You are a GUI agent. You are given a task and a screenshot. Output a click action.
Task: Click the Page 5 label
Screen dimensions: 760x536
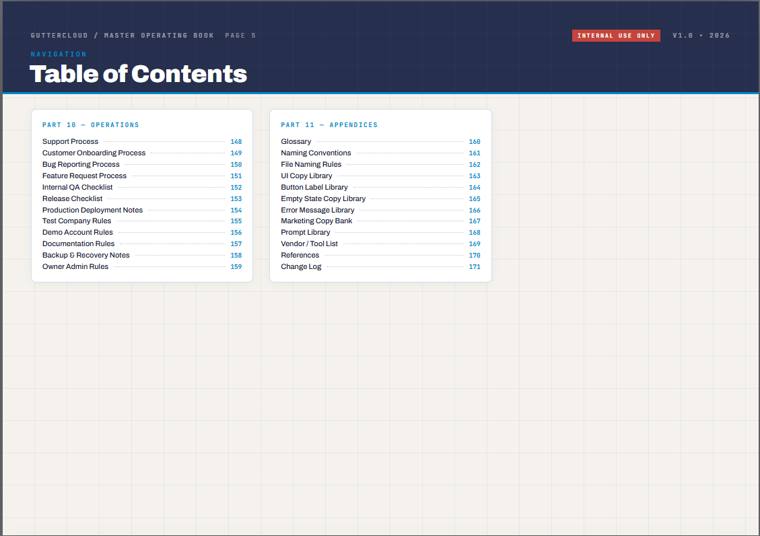coord(240,36)
